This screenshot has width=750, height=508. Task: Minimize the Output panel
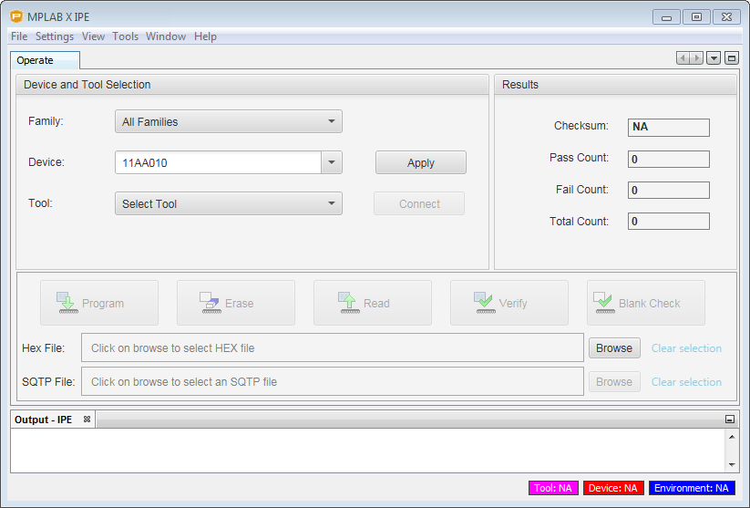[x=729, y=420]
